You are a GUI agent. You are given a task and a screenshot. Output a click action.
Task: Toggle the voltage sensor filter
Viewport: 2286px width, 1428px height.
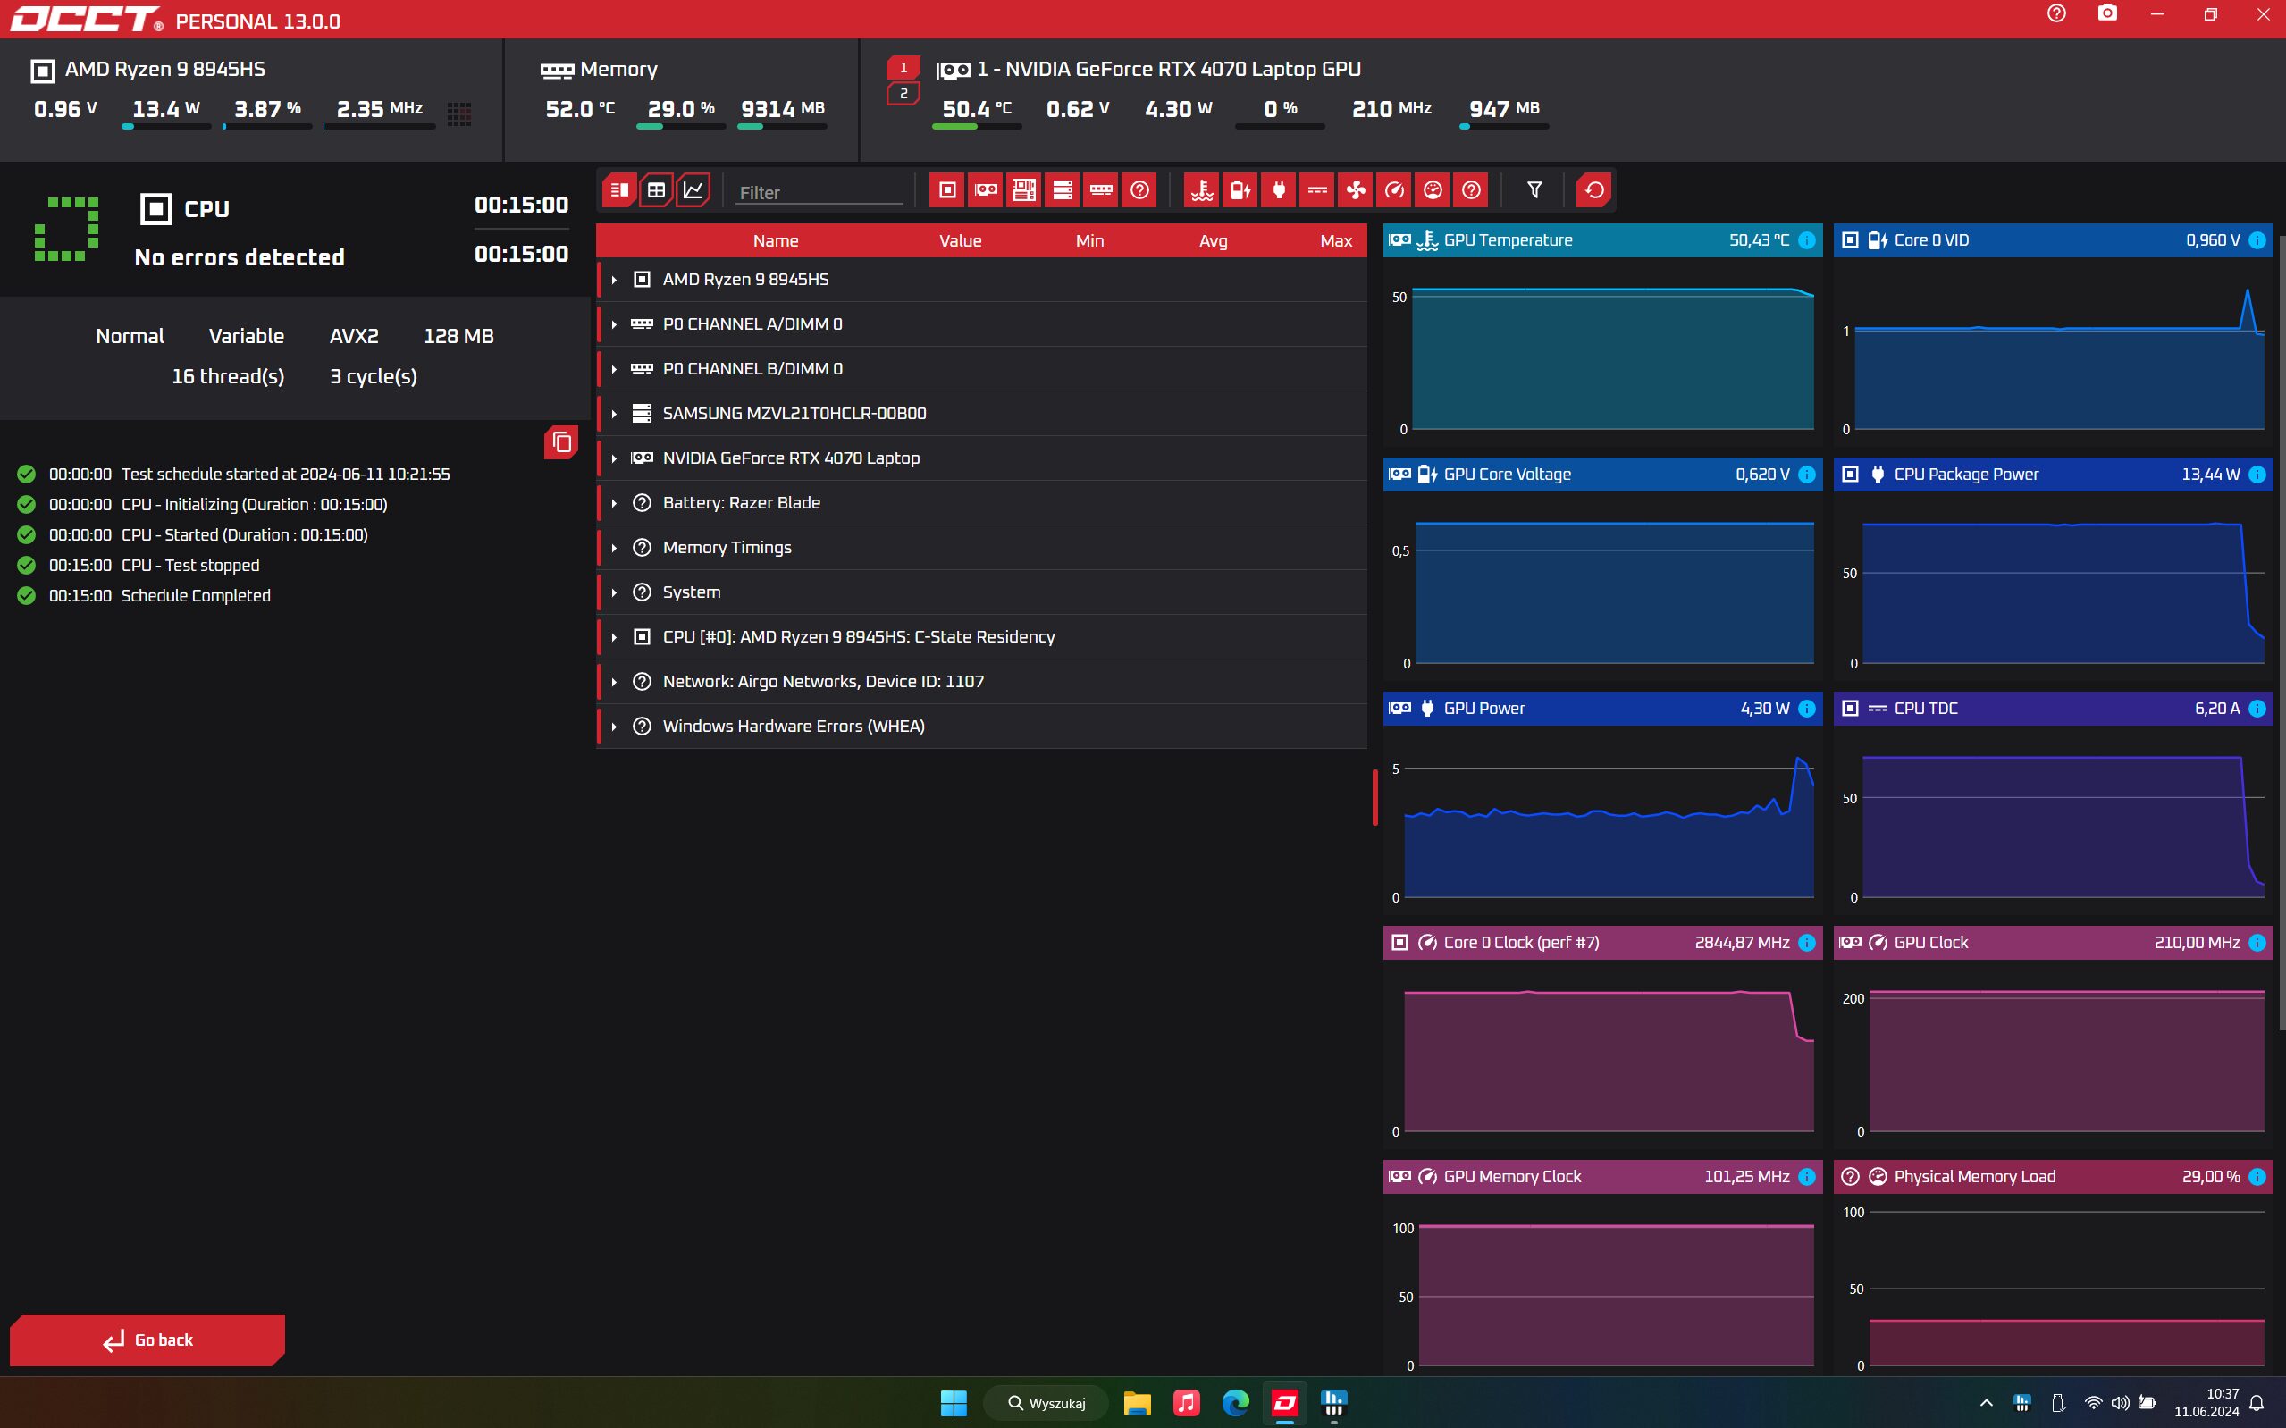[x=1240, y=189]
